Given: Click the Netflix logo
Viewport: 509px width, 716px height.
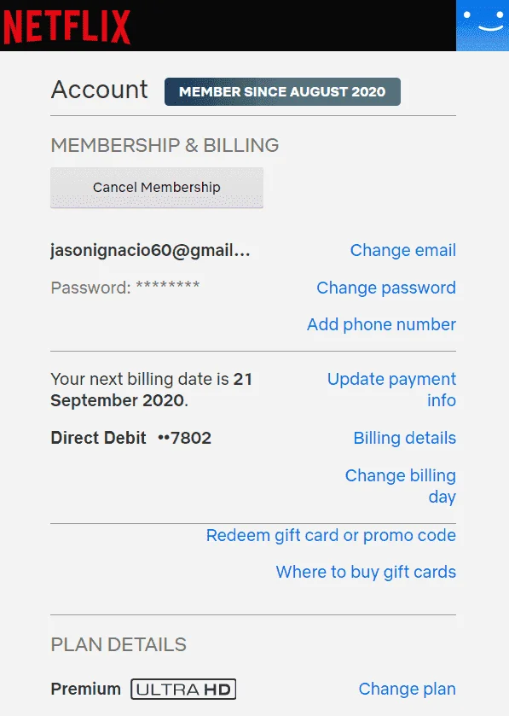Looking at the screenshot, I should pos(67,27).
